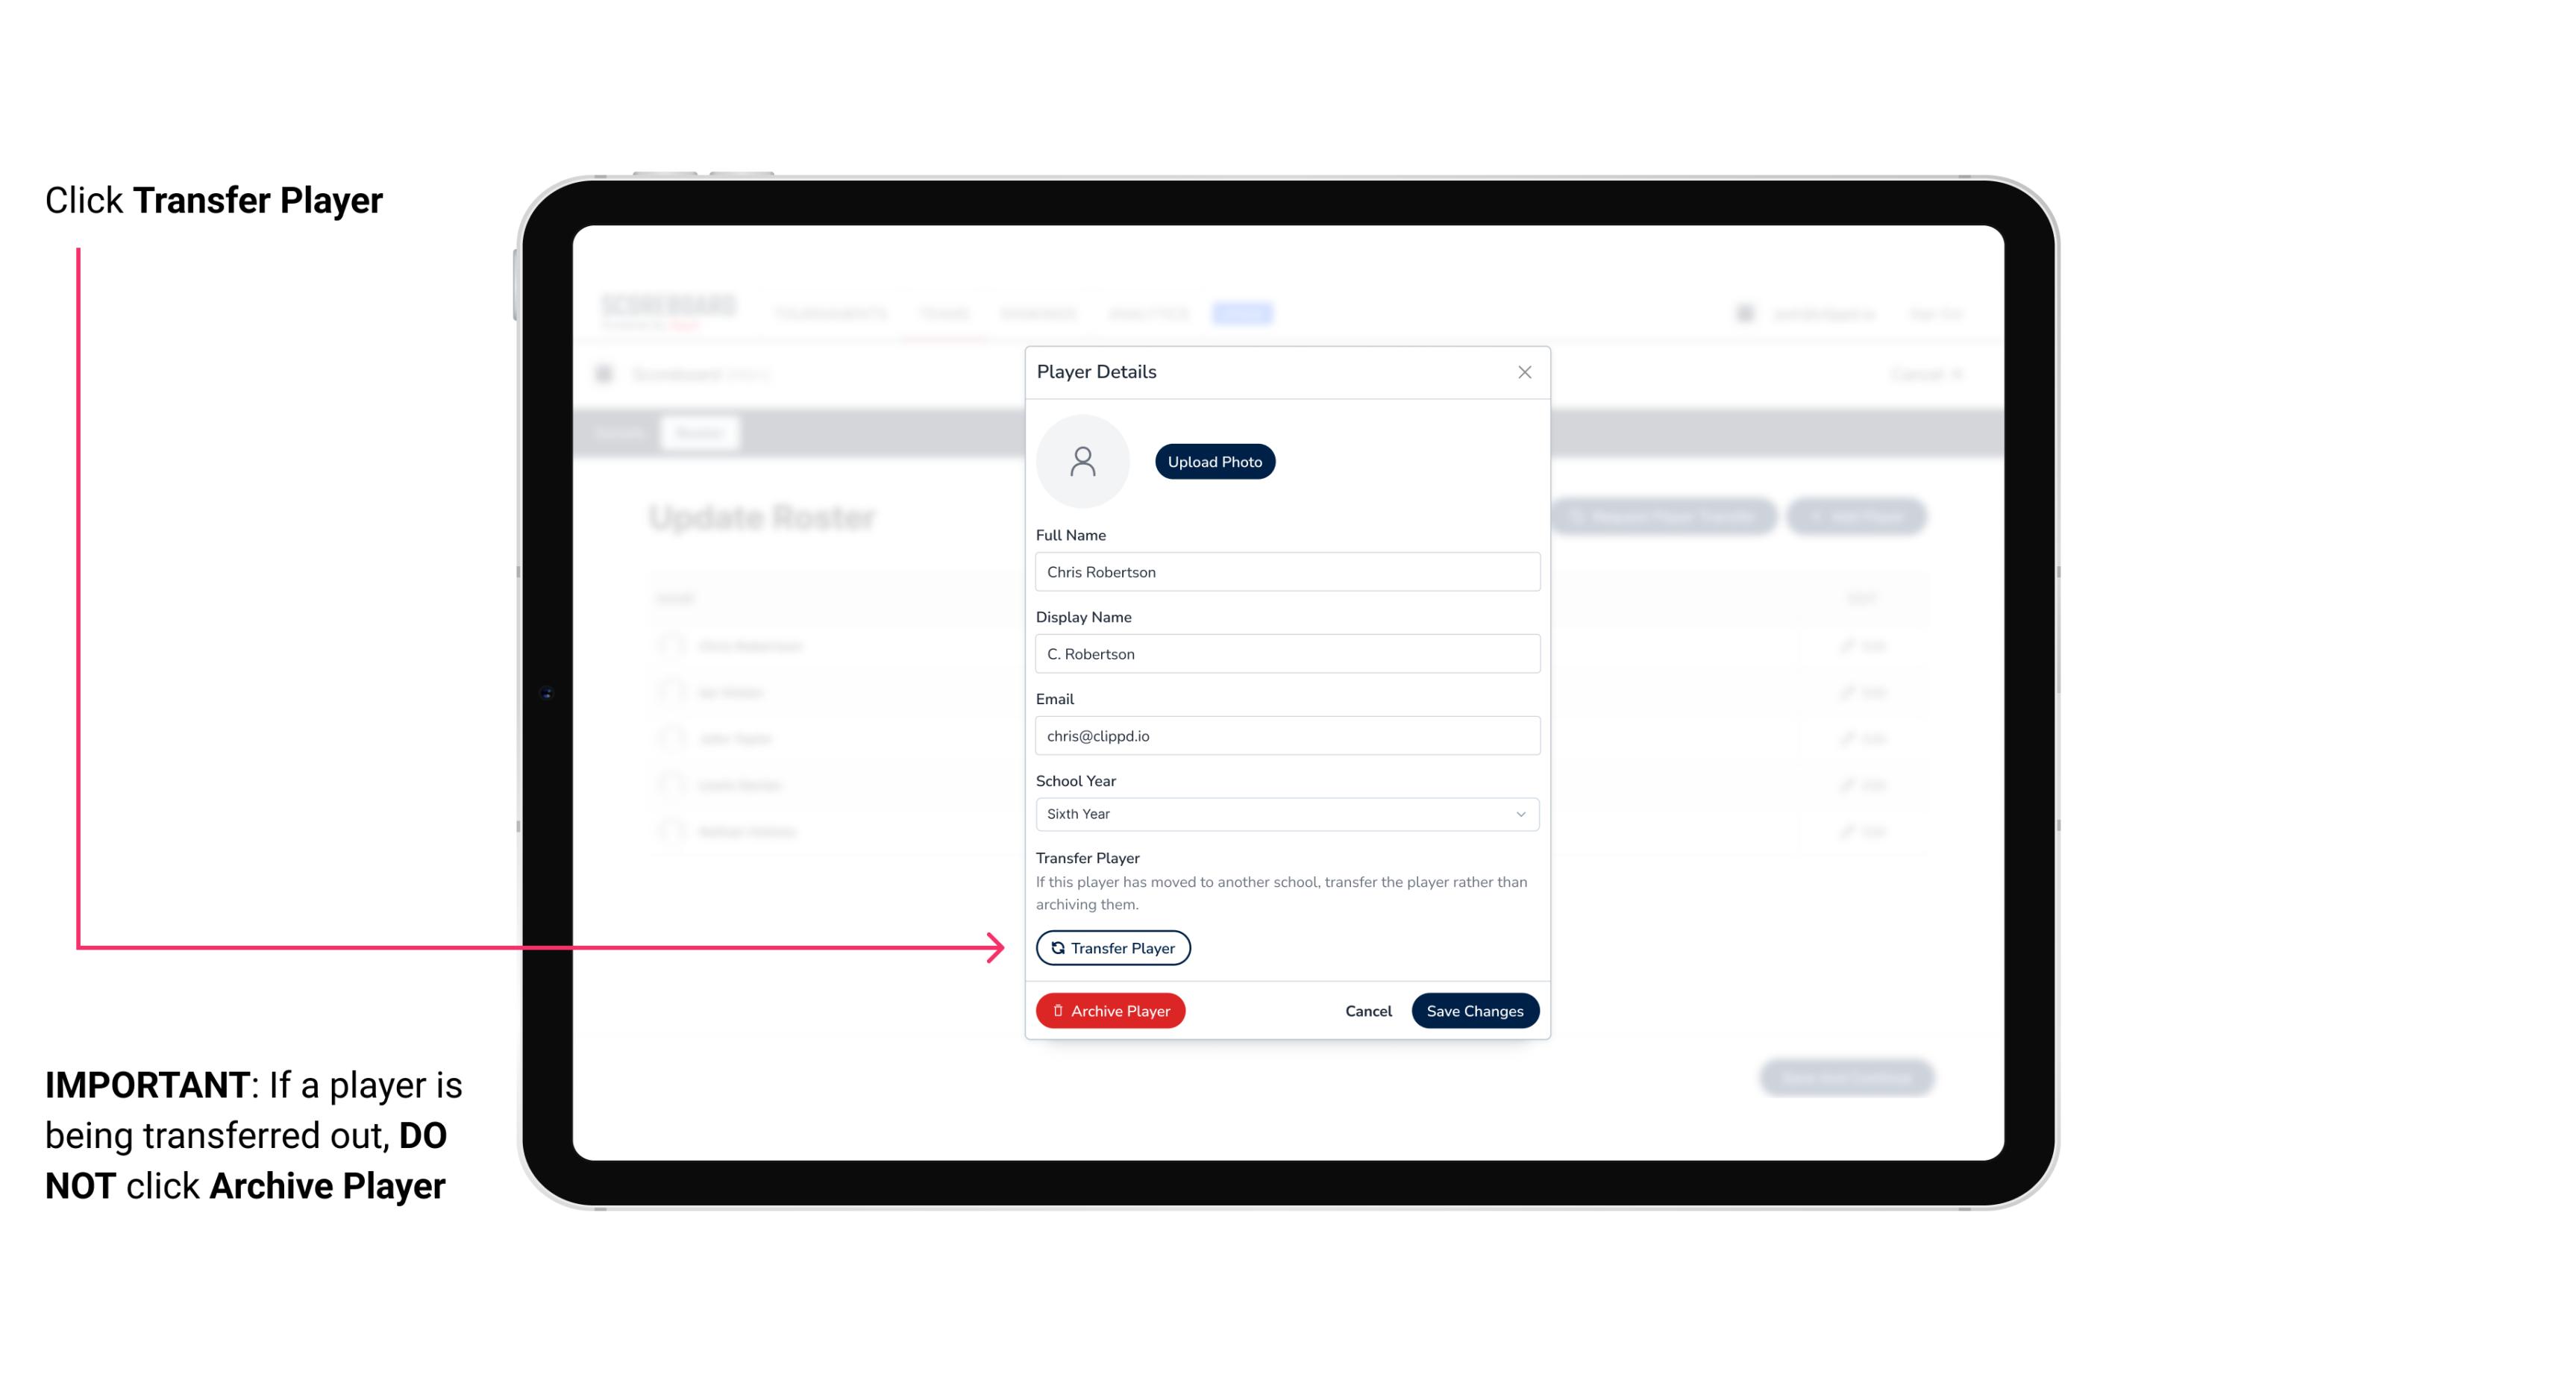Click the Email input field
The width and height of the screenshot is (2576, 1386).
pyautogui.click(x=1284, y=734)
